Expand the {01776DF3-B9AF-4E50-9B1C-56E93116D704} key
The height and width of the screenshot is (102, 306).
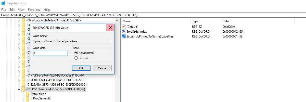[19, 75]
